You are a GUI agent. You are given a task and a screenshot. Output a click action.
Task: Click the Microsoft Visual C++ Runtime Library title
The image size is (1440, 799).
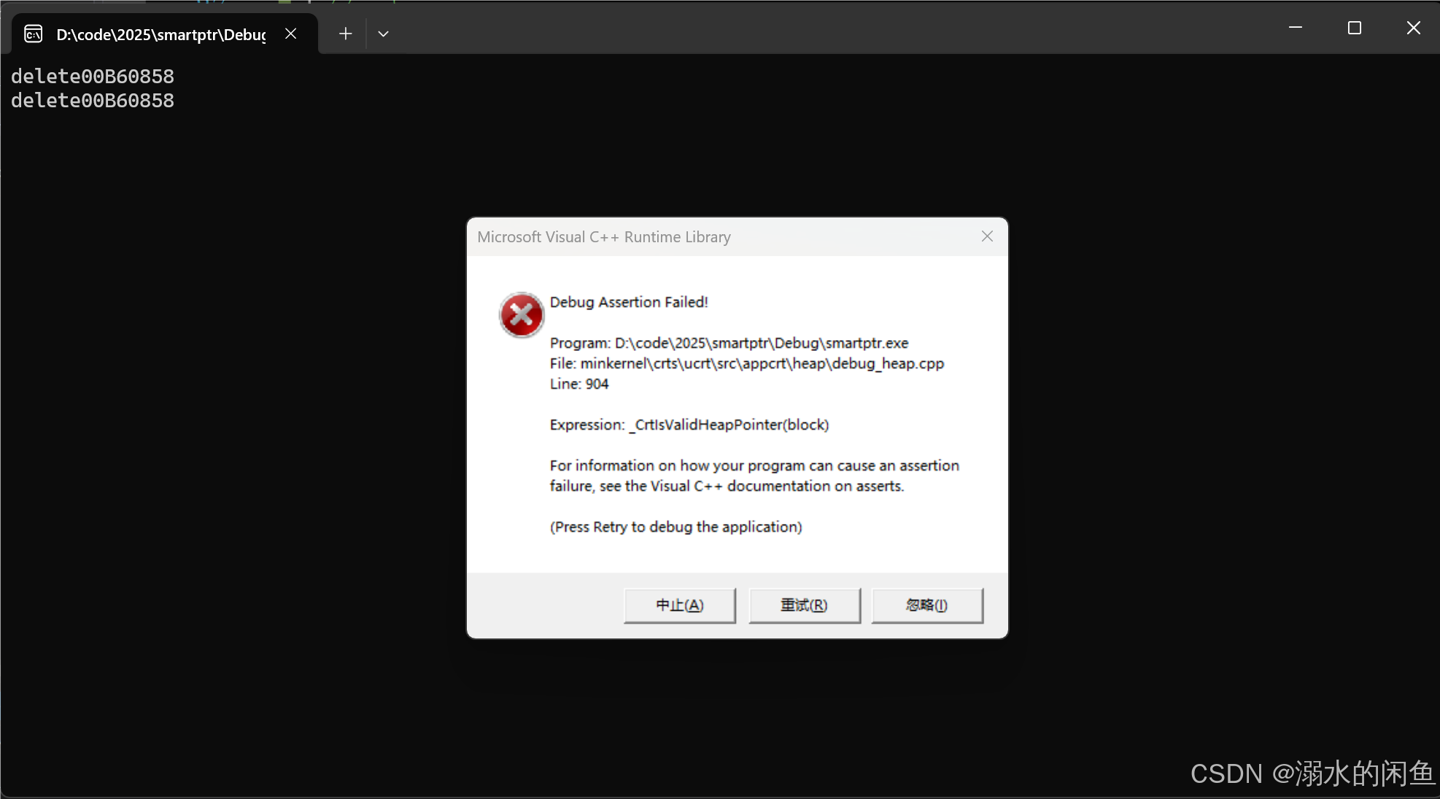tap(603, 237)
